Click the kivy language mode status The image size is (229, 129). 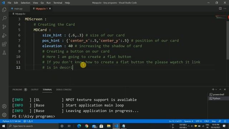[214, 121]
